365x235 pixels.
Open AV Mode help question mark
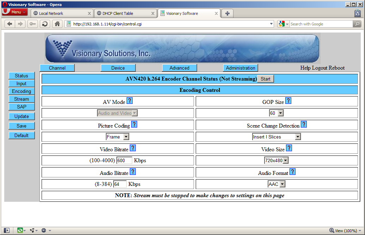coord(130,101)
